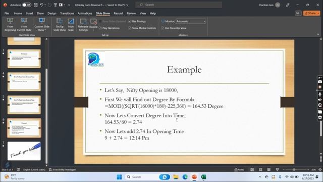The image size is (323, 182).
Task: Adjust the zoom slider handle
Action: 294,170
